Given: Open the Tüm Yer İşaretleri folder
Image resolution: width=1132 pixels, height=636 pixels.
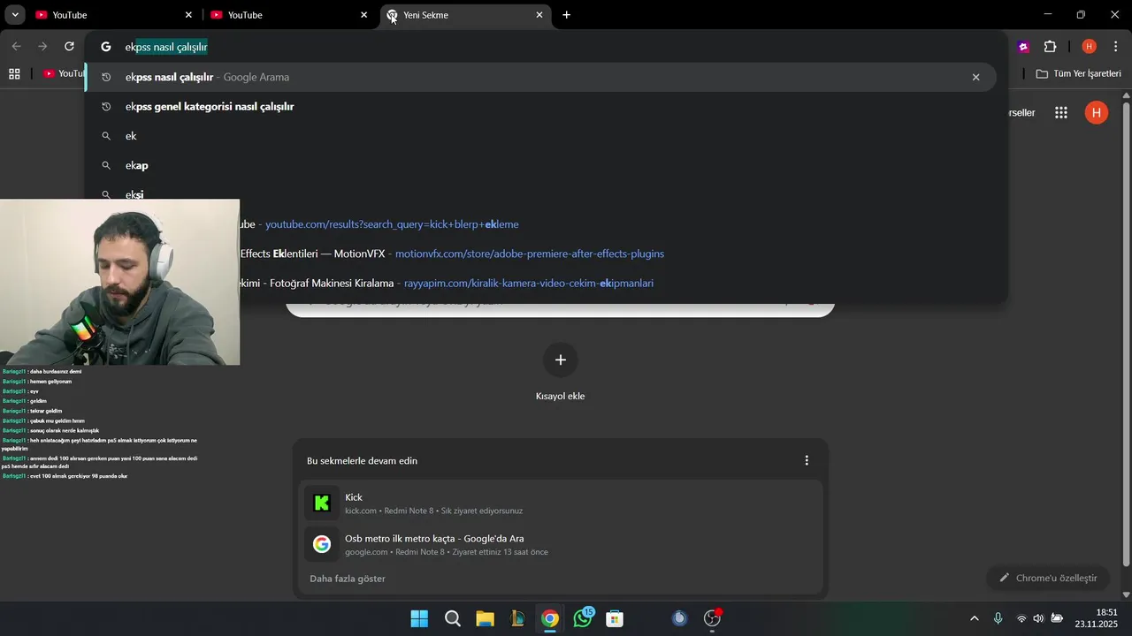Looking at the screenshot, I should (x=1078, y=74).
